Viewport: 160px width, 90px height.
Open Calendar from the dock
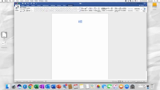click(76, 86)
